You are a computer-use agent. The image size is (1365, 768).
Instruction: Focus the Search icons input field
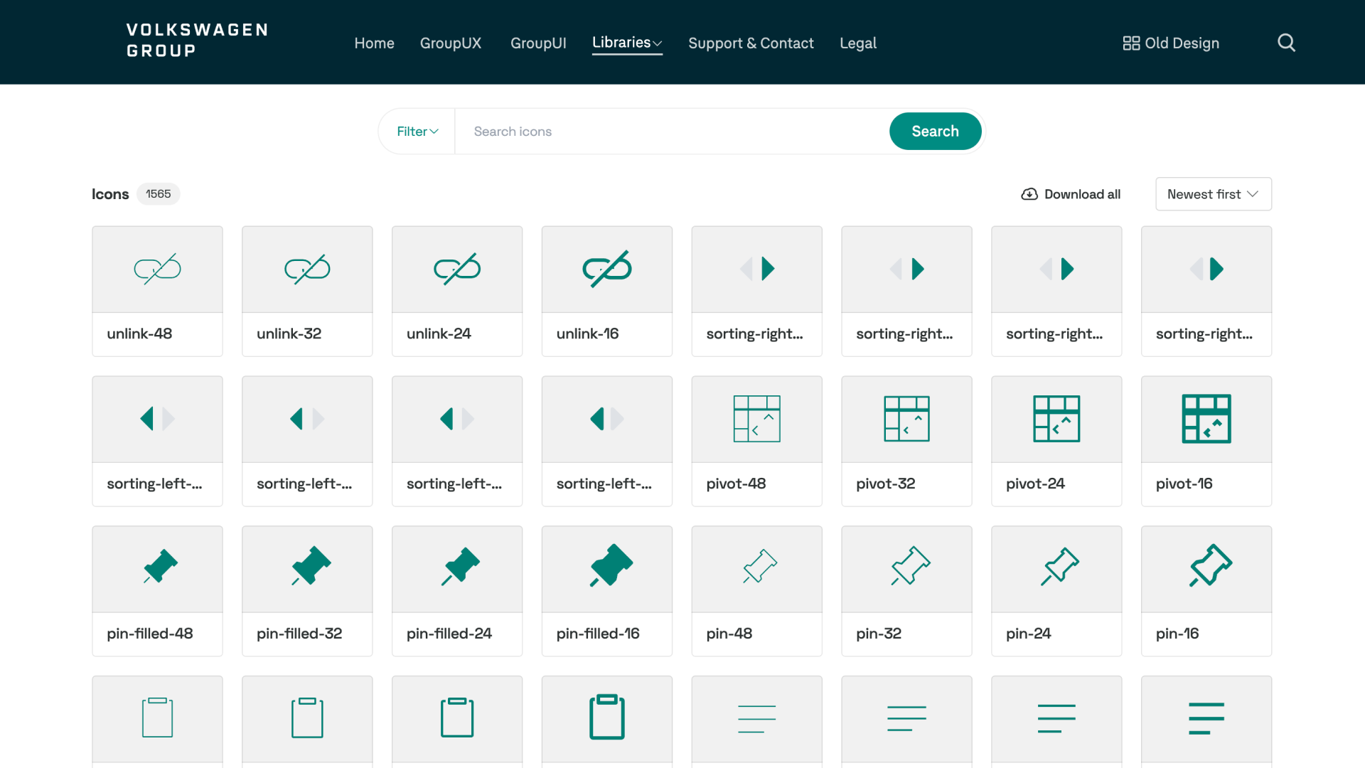672,132
